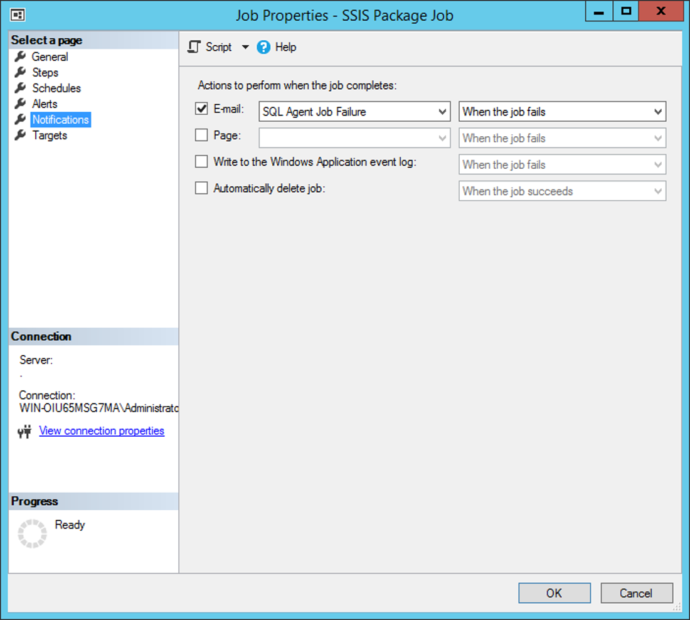Click the View connection properties link
This screenshot has width=690, height=620.
[x=101, y=431]
